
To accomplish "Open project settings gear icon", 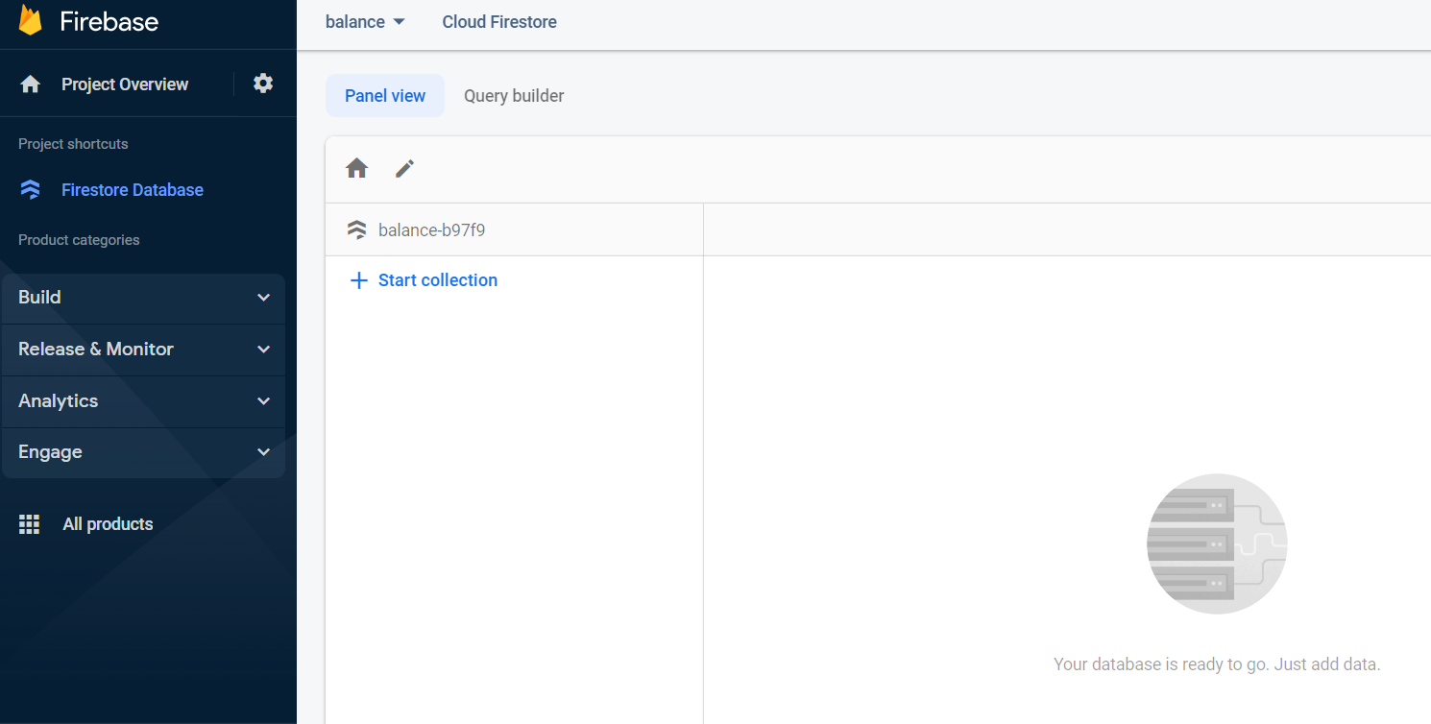I will tap(263, 84).
